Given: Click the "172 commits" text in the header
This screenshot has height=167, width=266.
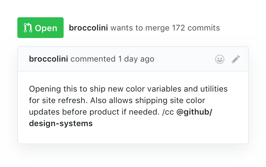Looking at the screenshot, I should pos(196,28).
